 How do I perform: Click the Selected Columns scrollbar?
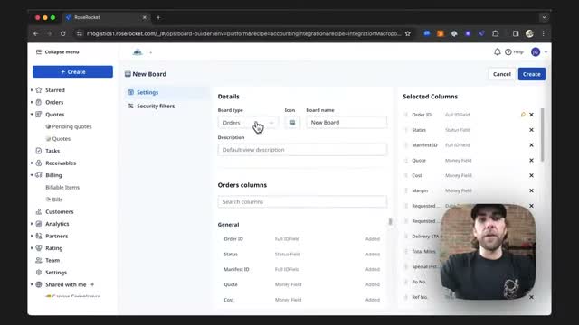(542, 135)
